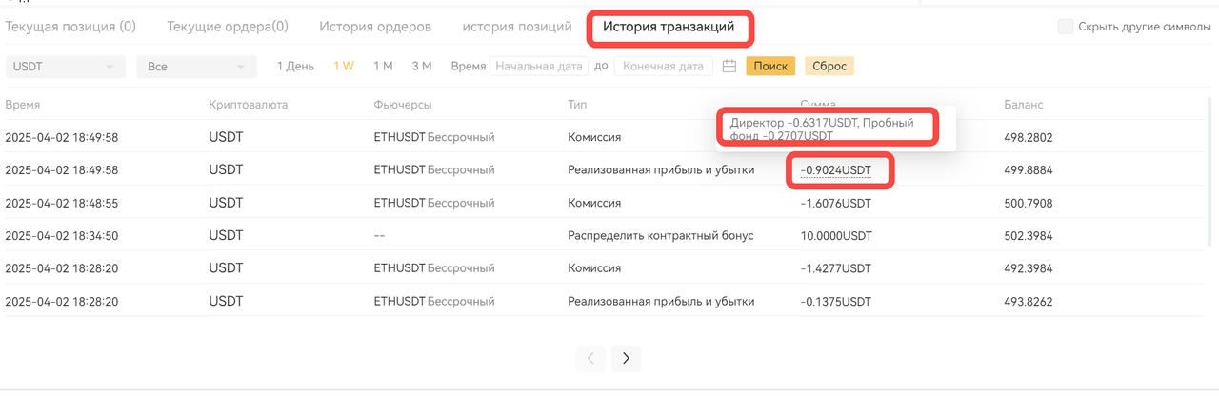
Task: Click the Директор -0.6317USDT tooltip text
Action: pyautogui.click(x=822, y=129)
